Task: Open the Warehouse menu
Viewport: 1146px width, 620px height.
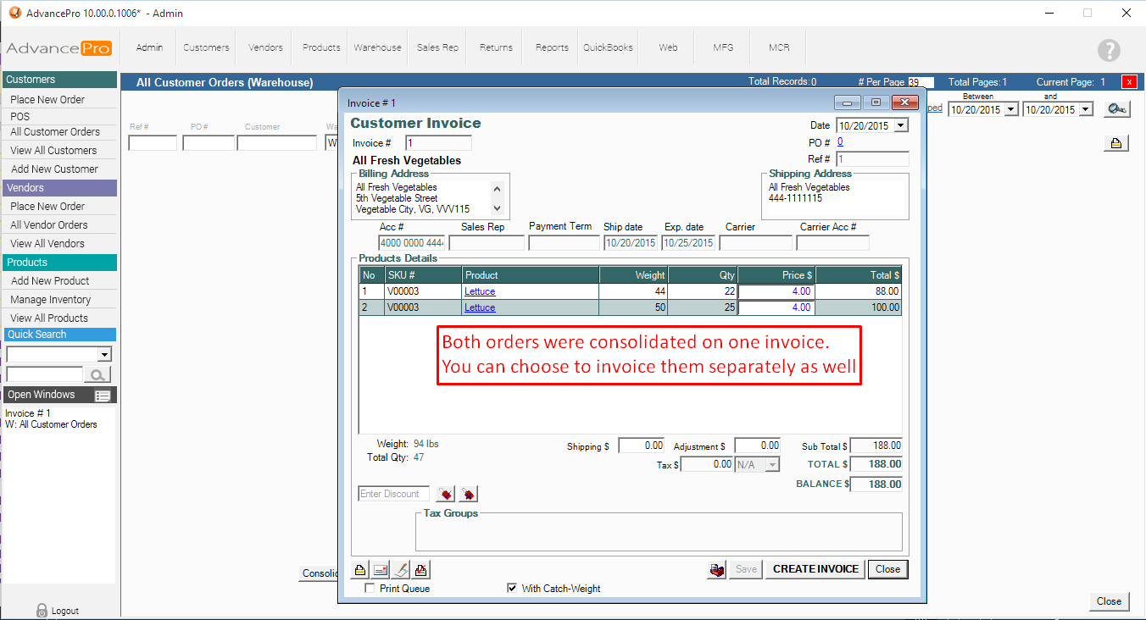Action: click(377, 47)
